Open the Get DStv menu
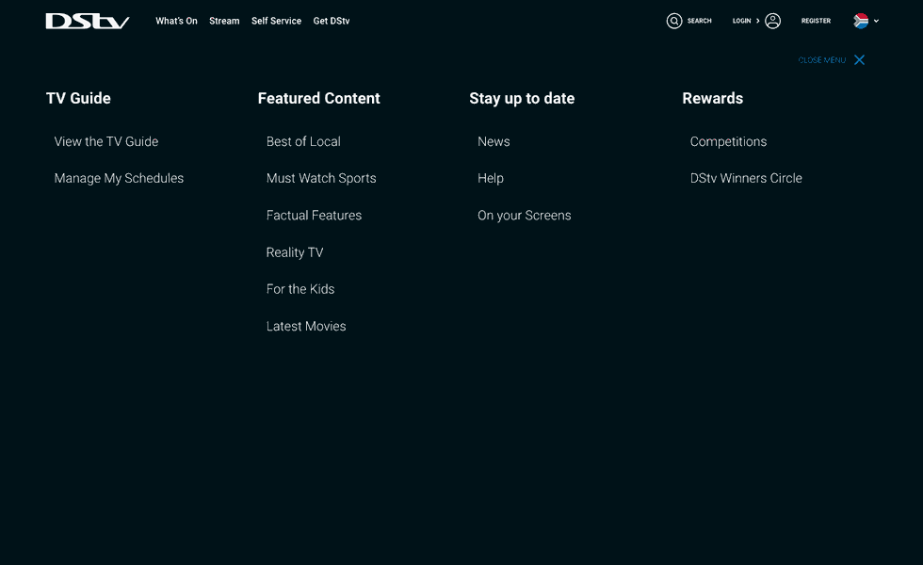Screen dimensions: 923x565 pyautogui.click(x=332, y=20)
